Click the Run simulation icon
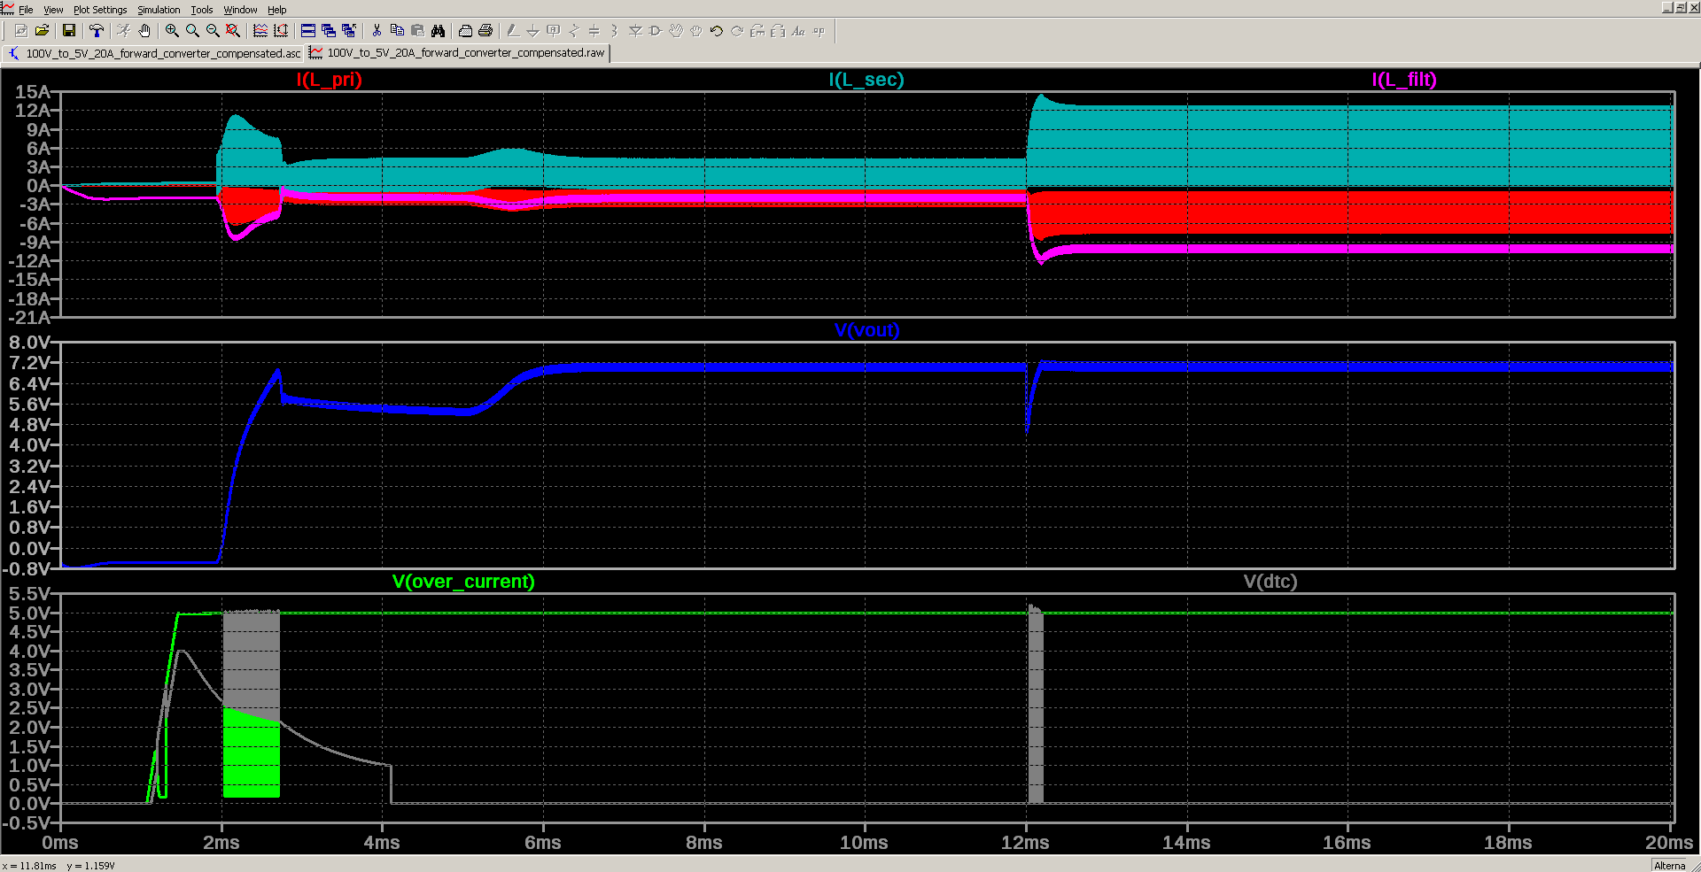The height and width of the screenshot is (872, 1701). point(124,31)
